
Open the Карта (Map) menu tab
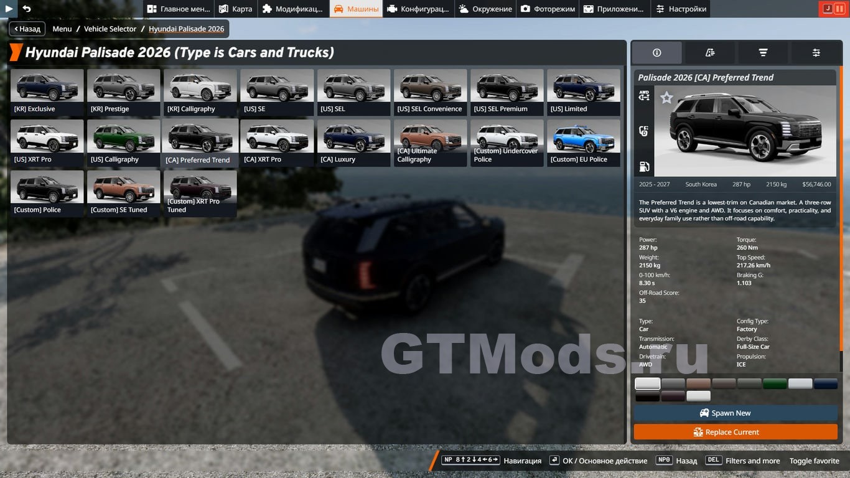pyautogui.click(x=236, y=9)
